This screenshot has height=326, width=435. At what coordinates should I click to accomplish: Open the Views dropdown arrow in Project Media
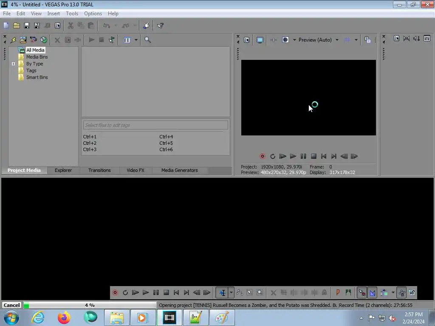click(136, 40)
